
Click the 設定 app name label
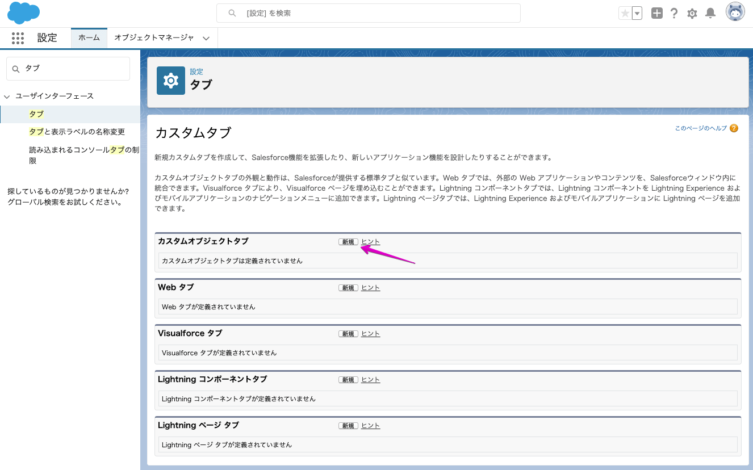coord(47,38)
